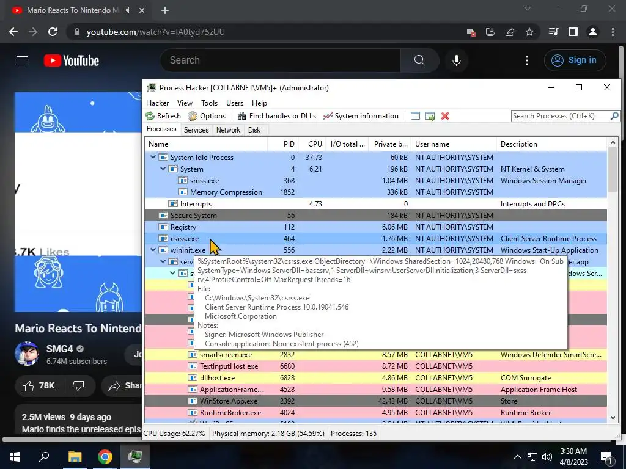626x469 pixels.
Task: Click the find window and thread icon
Action: (430, 116)
